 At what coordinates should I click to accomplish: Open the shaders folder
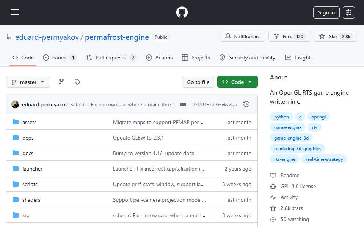click(x=31, y=200)
